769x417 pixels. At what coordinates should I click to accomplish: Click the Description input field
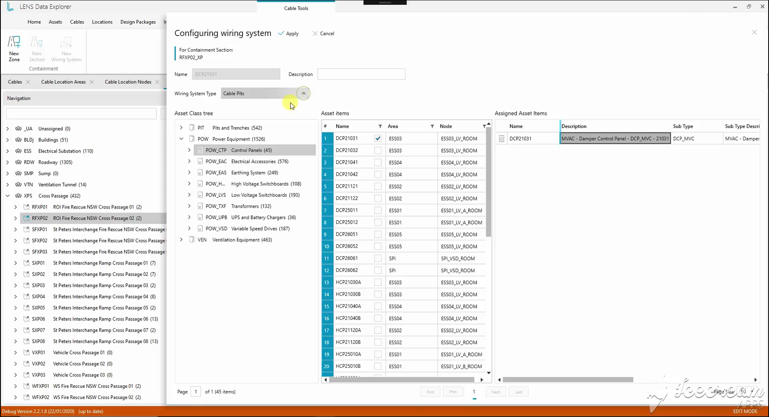[361, 74]
